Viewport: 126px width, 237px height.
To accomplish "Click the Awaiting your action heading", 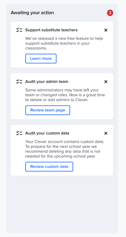I will [32, 13].
